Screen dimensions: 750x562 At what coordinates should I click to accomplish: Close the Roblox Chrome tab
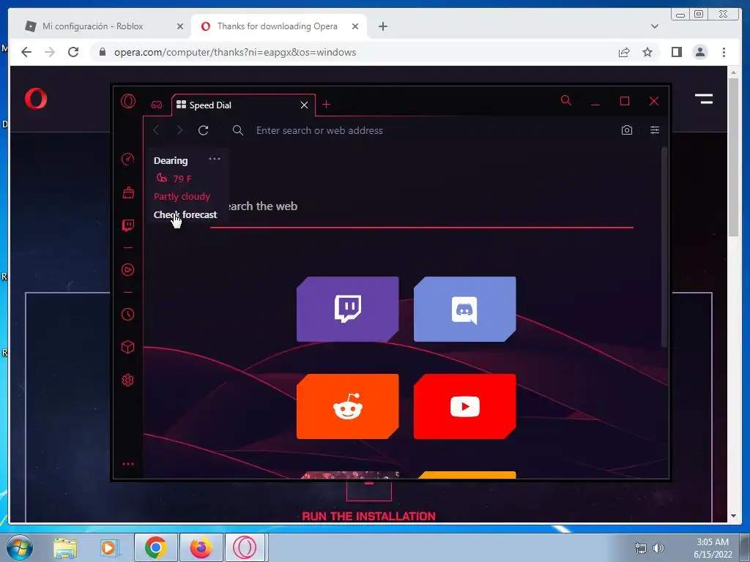(180, 27)
